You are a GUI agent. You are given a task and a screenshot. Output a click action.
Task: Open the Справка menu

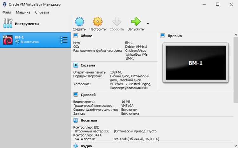(42, 12)
